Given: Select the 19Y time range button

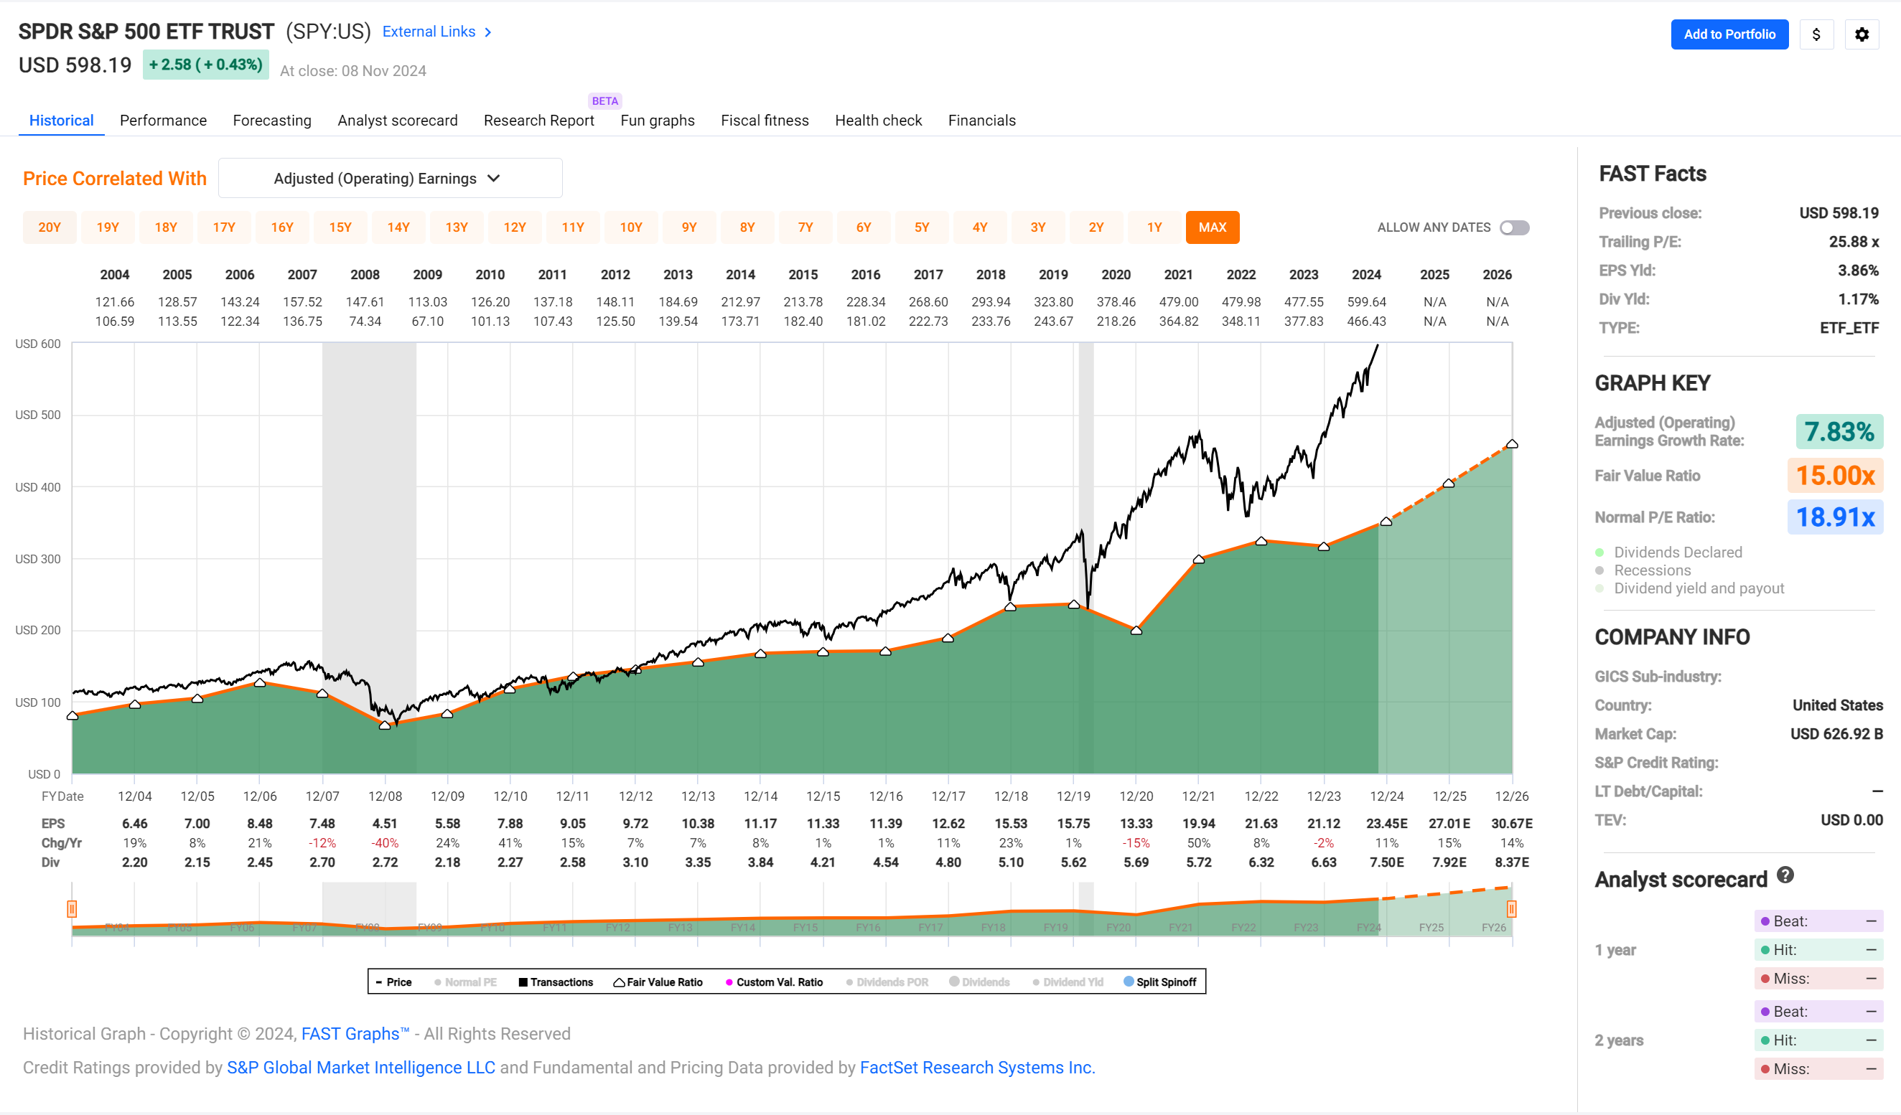Looking at the screenshot, I should pos(108,227).
